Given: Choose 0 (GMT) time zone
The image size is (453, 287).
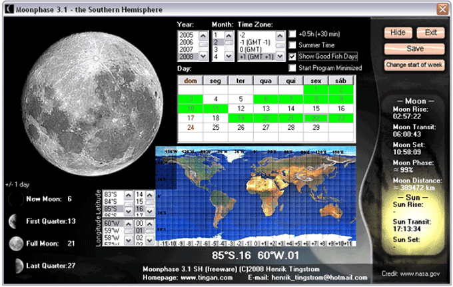Looking at the screenshot, I should (x=257, y=49).
